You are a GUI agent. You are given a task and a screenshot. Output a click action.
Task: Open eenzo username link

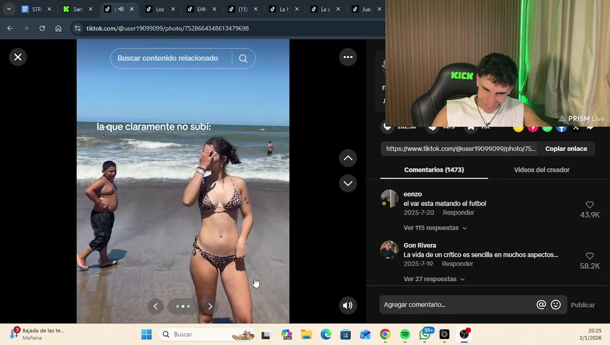[412, 194]
